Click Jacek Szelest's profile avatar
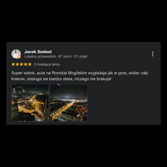167x167 pixels. [x=16, y=54]
